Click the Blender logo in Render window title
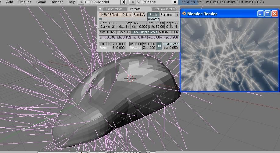Viewport: 280px width, 153px height. pyautogui.click(x=184, y=13)
